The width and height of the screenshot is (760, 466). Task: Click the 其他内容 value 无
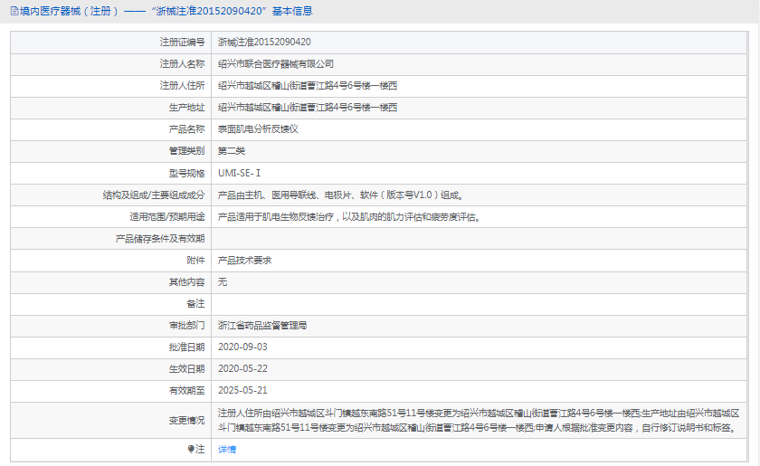tap(223, 282)
